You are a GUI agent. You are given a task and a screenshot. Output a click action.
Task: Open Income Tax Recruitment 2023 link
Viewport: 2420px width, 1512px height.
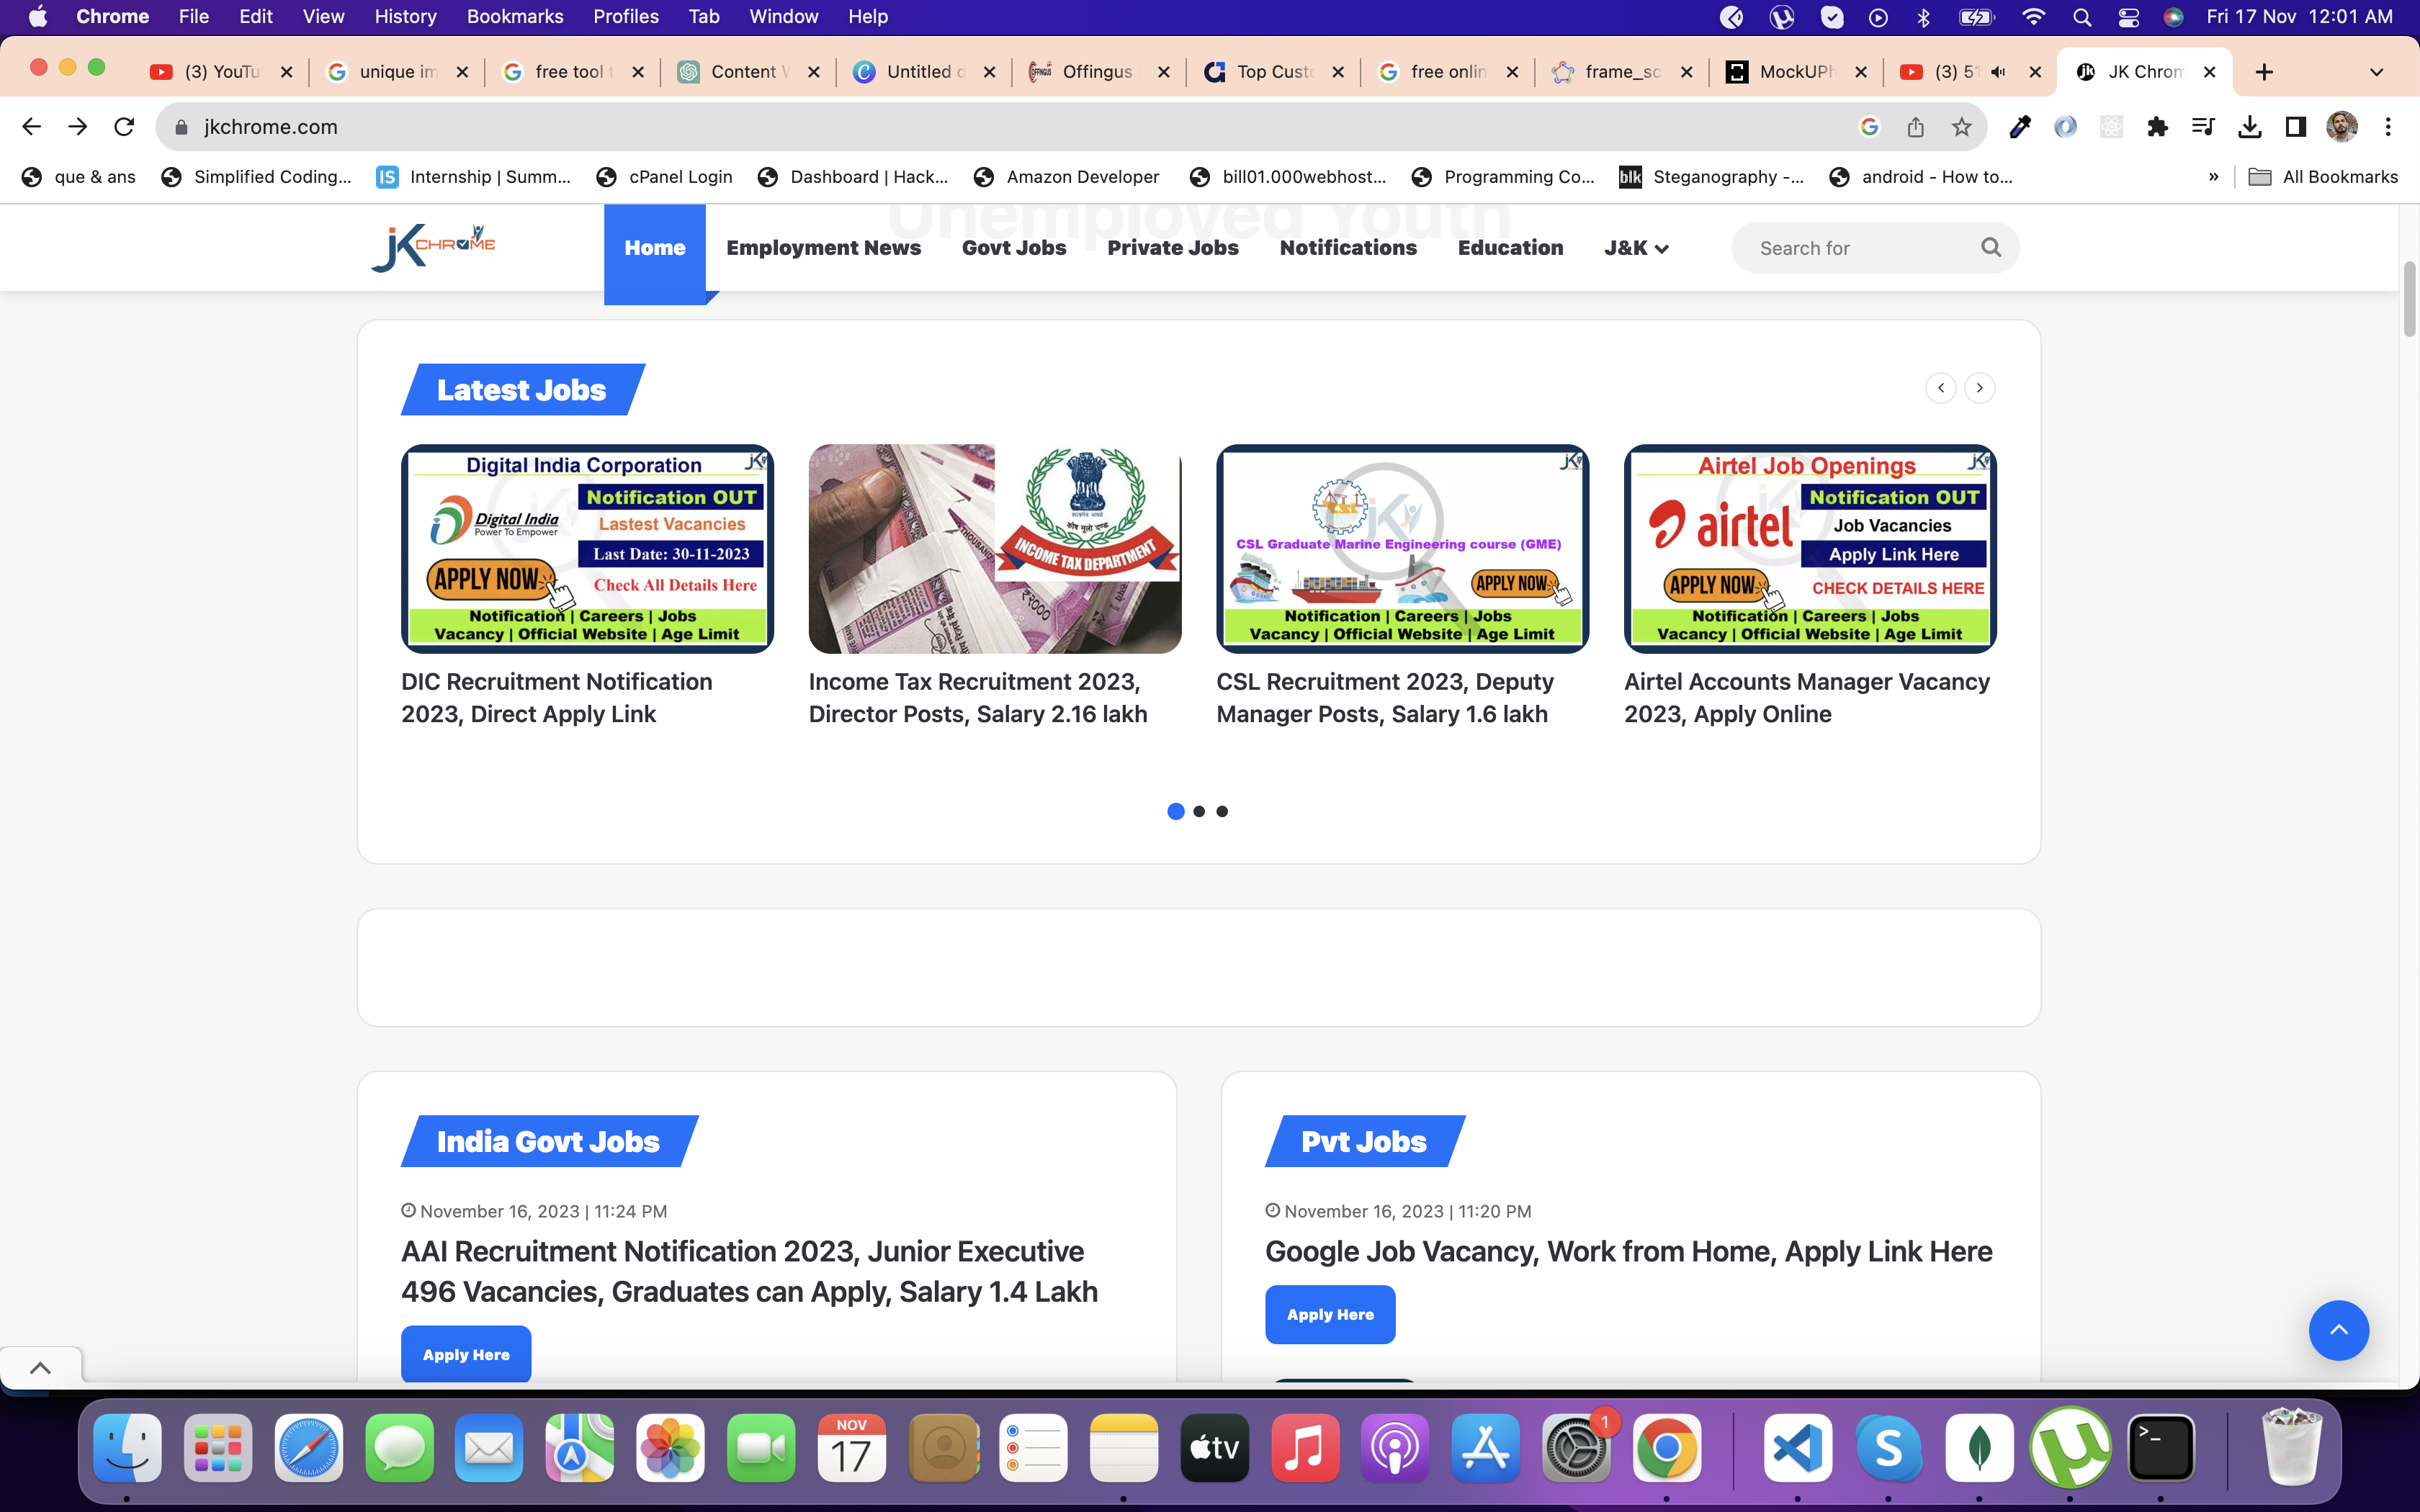tap(978, 698)
